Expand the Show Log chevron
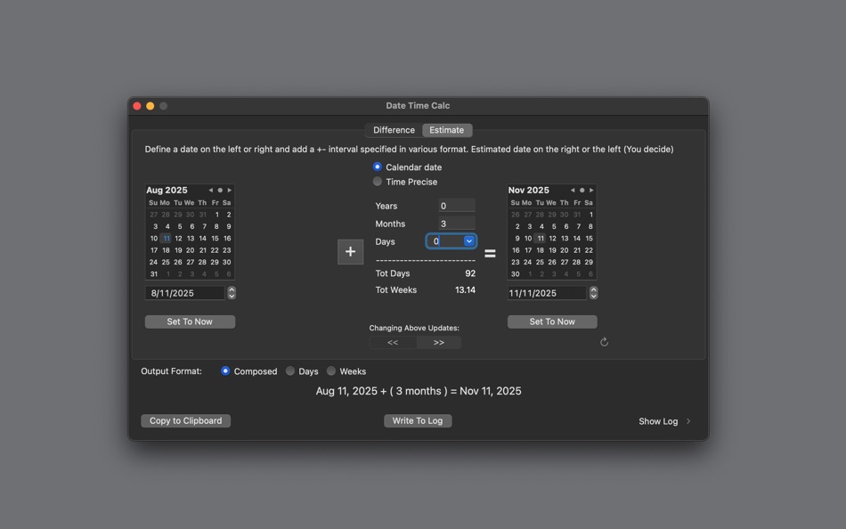The height and width of the screenshot is (529, 846). (x=688, y=421)
